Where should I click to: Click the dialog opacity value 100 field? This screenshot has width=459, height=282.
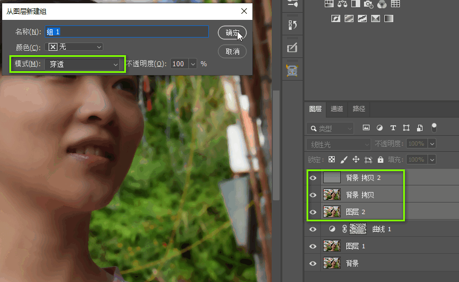[x=180, y=64]
